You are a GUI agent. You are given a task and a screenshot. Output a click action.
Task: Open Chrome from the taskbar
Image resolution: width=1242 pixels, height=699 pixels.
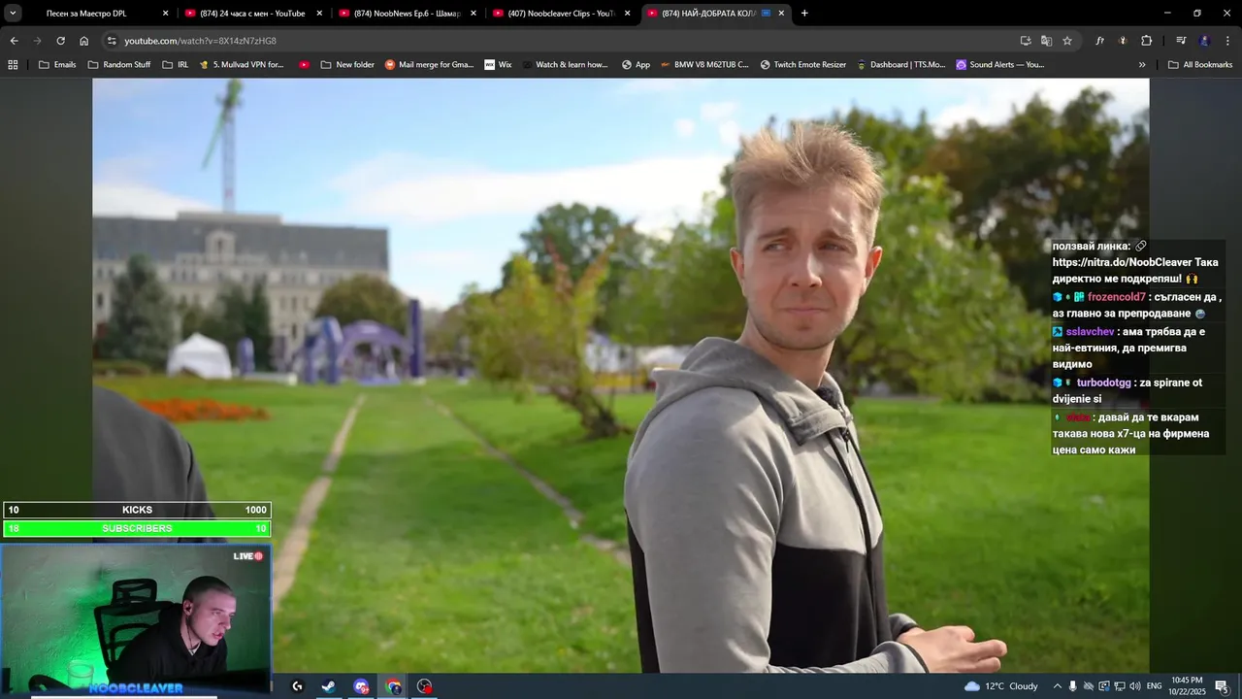393,686
